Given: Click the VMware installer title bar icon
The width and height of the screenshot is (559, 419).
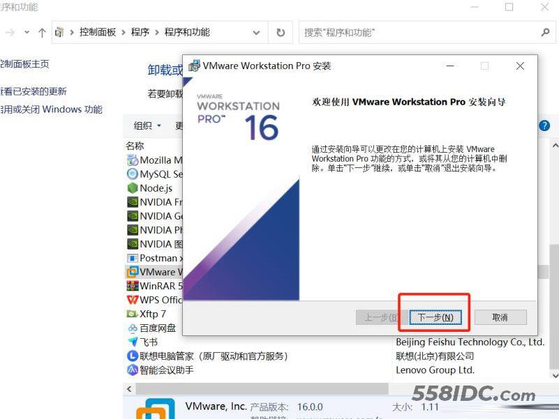Looking at the screenshot, I should (x=194, y=66).
